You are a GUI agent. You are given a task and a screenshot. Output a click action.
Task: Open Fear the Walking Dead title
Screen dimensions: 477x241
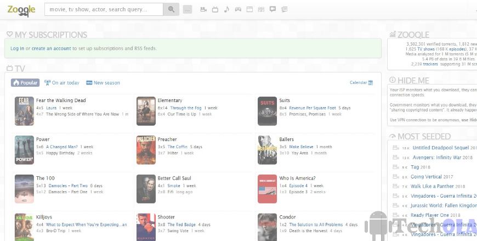pos(61,100)
